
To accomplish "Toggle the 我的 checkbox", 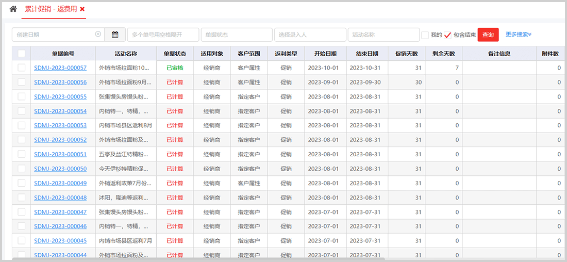I will coord(425,35).
